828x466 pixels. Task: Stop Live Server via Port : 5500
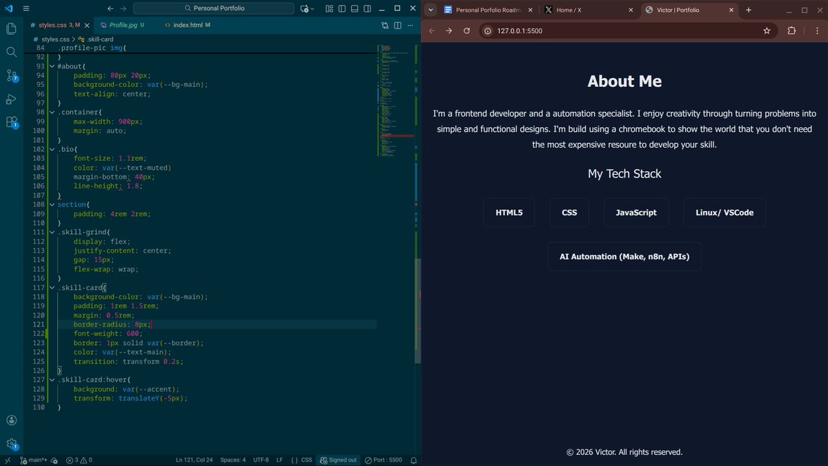[x=384, y=460]
